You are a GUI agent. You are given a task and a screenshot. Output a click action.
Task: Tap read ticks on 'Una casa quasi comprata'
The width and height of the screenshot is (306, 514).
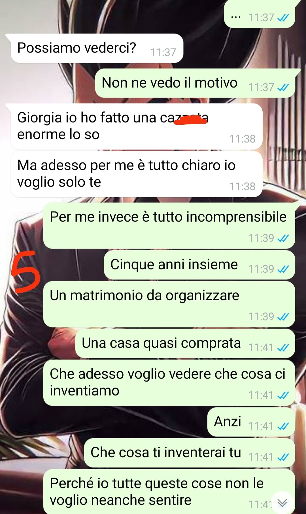pyautogui.click(x=283, y=348)
